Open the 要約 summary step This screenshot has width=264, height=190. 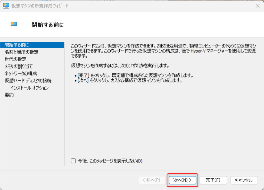click(x=9, y=95)
